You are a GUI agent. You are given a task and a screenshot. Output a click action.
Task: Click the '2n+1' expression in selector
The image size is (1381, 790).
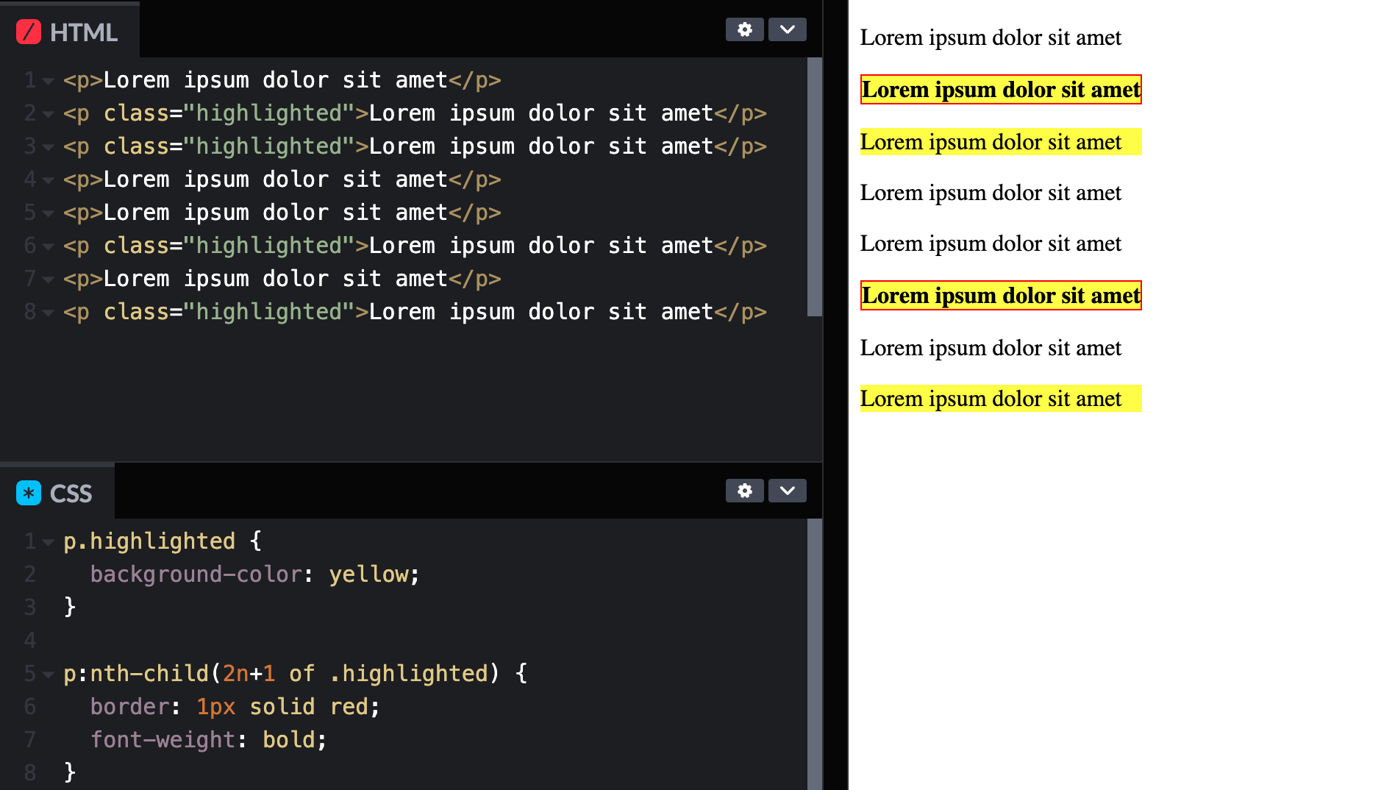tap(249, 673)
